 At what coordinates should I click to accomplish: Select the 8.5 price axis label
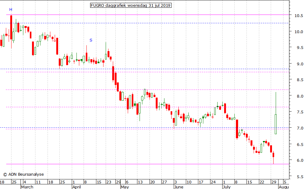tap(300, 80)
